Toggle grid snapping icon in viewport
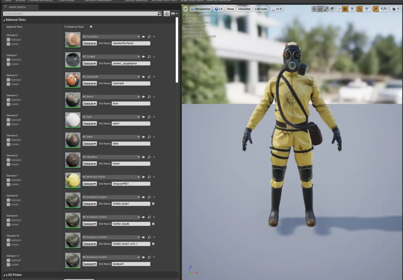 (345, 9)
